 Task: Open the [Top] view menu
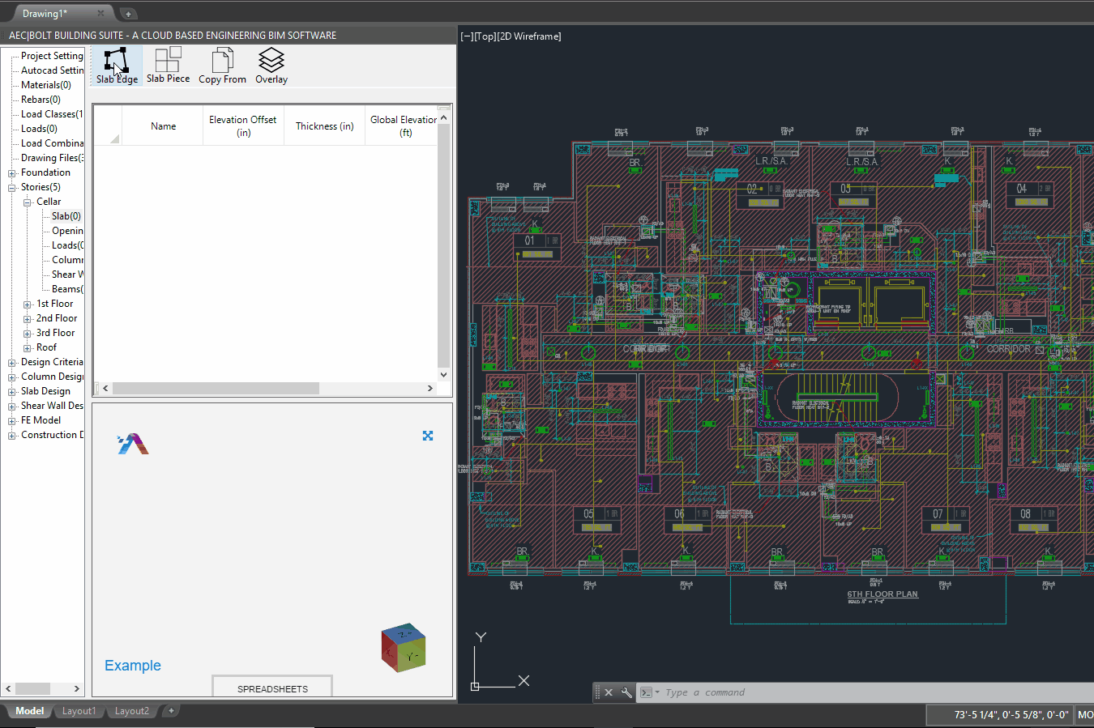pos(485,36)
